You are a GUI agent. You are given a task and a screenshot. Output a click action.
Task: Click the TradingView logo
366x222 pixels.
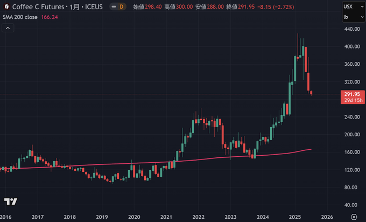click(10, 202)
